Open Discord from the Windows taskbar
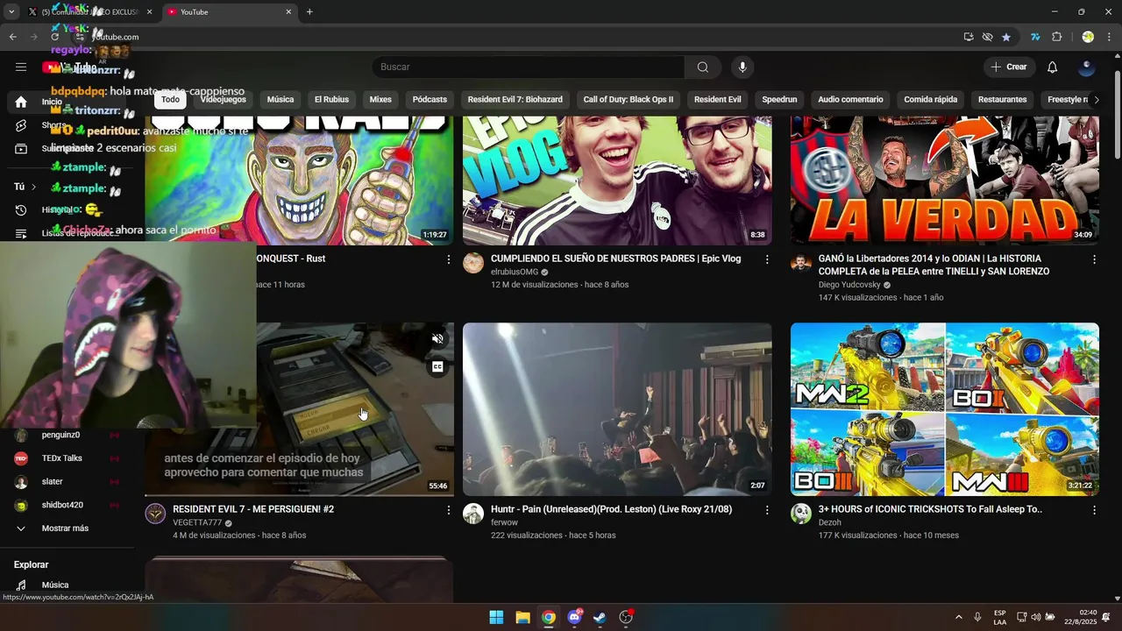The height and width of the screenshot is (631, 1122). 574,617
